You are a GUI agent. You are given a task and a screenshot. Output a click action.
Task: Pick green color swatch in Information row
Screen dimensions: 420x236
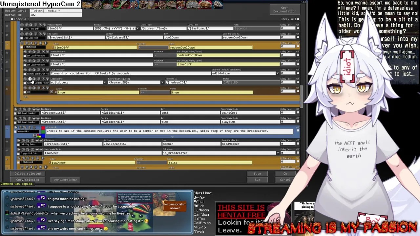coord(43,132)
